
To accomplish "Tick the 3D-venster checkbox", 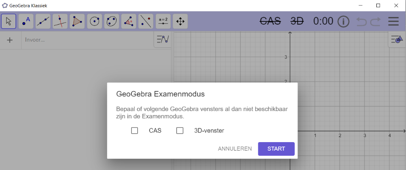I will pyautogui.click(x=180, y=130).
